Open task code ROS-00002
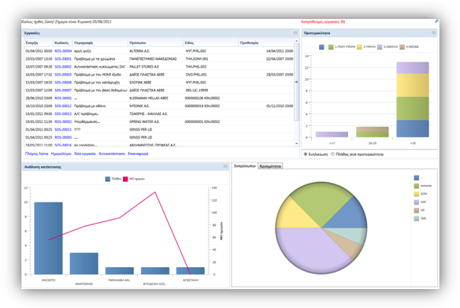The height and width of the screenshot is (308, 460). click(x=63, y=122)
